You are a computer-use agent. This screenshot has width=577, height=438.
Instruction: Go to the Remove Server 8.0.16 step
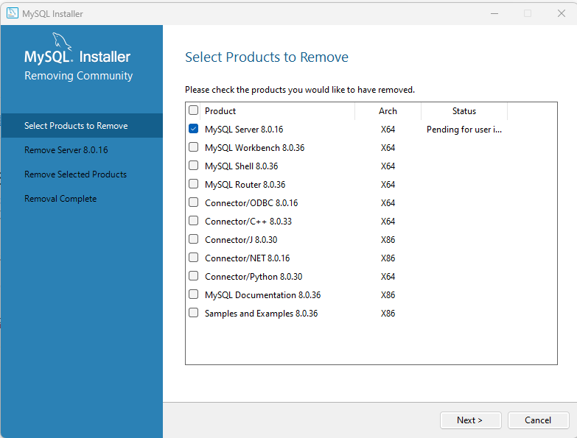tap(66, 150)
